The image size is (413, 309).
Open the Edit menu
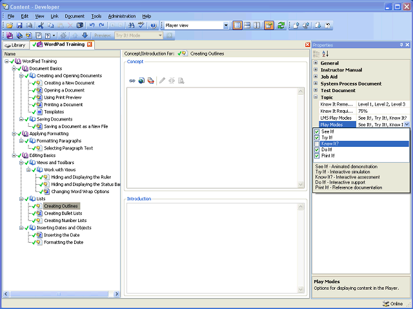pyautogui.click(x=25, y=16)
